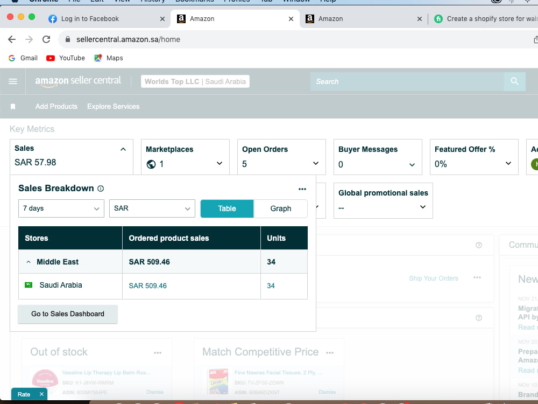This screenshot has height=404, width=538.
Task: Open Ship Your Orders link
Action: 433,278
